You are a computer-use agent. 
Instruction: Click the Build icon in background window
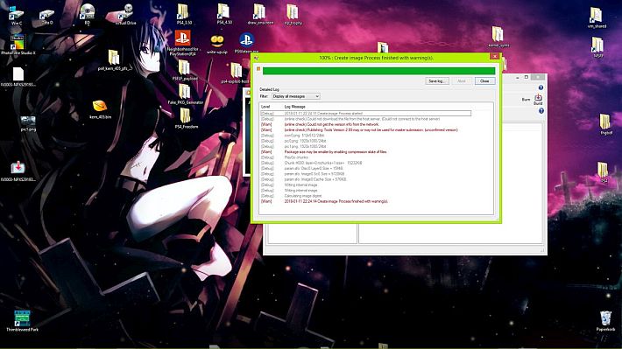point(538,99)
